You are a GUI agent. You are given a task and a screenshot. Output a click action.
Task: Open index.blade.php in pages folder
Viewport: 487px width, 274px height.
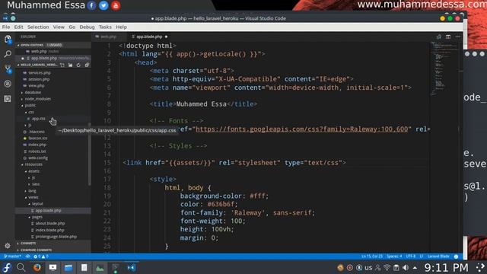tap(49, 230)
